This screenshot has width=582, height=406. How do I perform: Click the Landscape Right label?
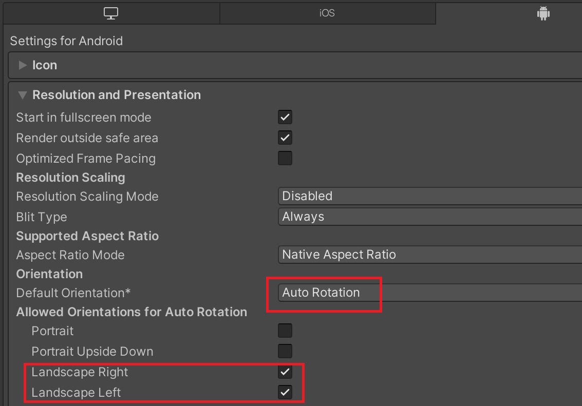(x=80, y=372)
